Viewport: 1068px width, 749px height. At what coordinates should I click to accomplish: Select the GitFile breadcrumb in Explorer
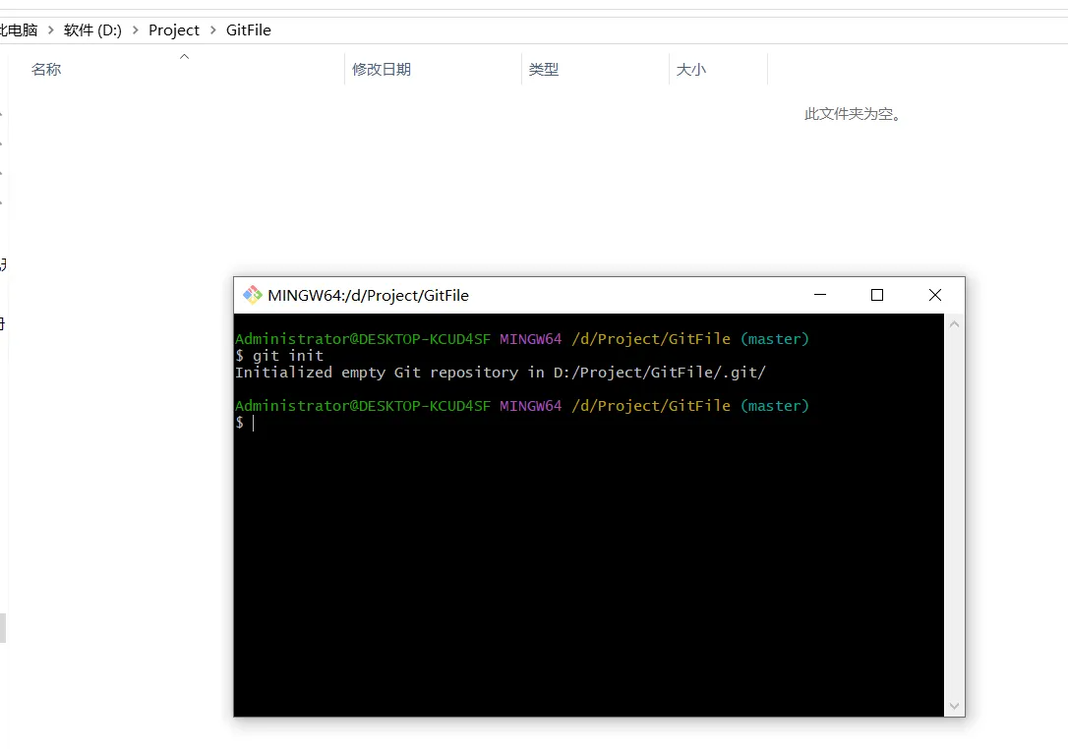click(x=249, y=29)
